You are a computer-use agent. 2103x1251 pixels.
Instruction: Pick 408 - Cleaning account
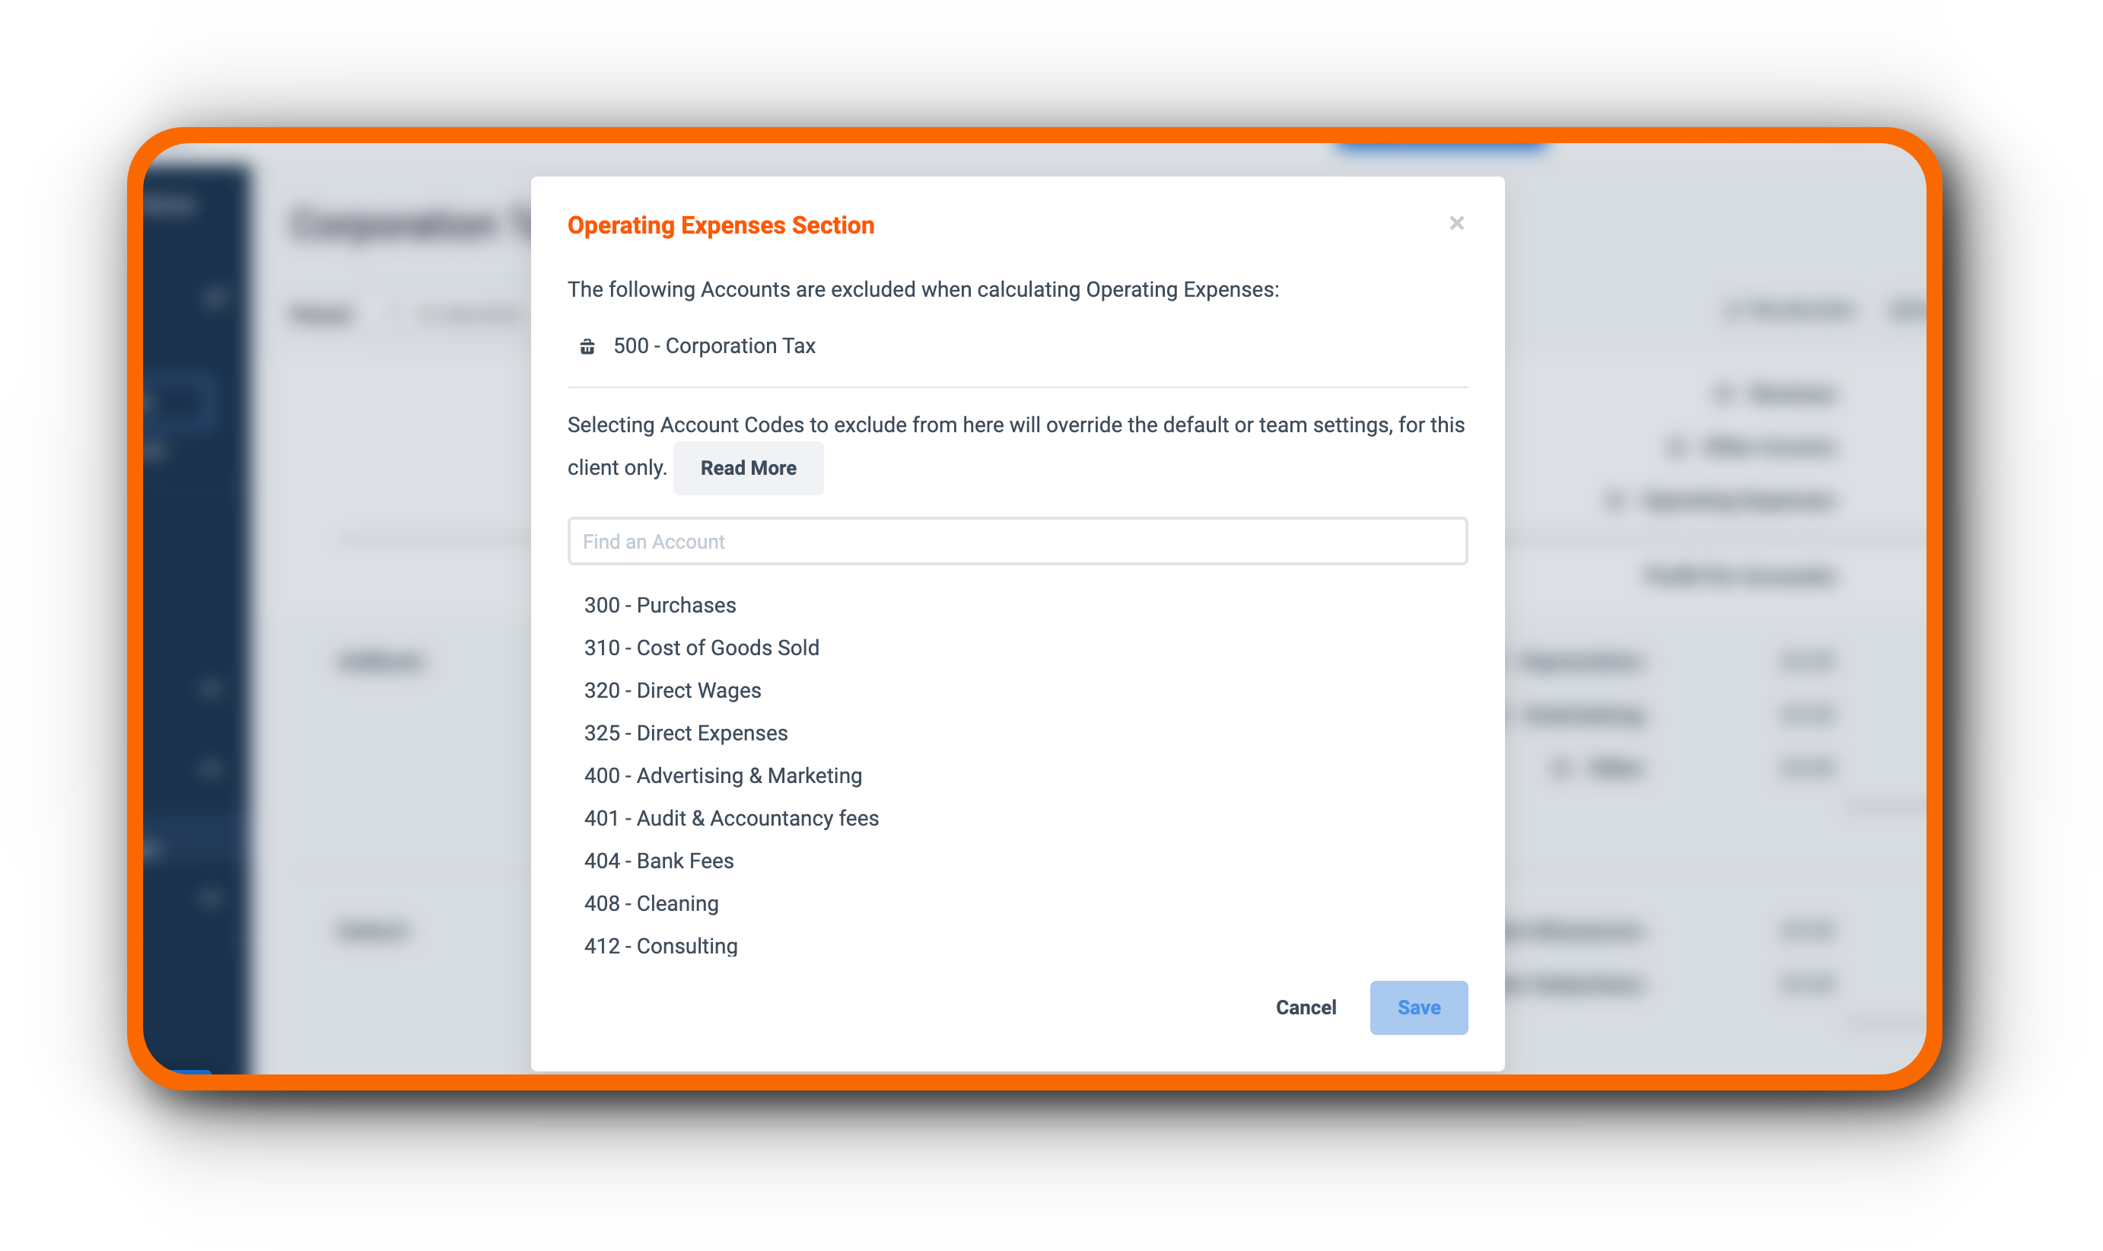tap(651, 902)
